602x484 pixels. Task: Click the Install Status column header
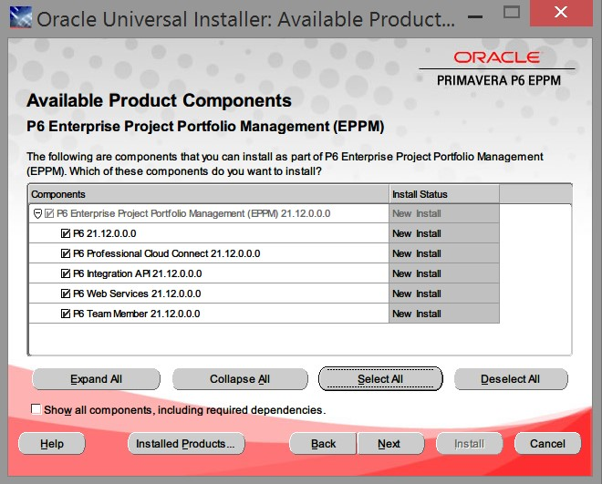444,194
